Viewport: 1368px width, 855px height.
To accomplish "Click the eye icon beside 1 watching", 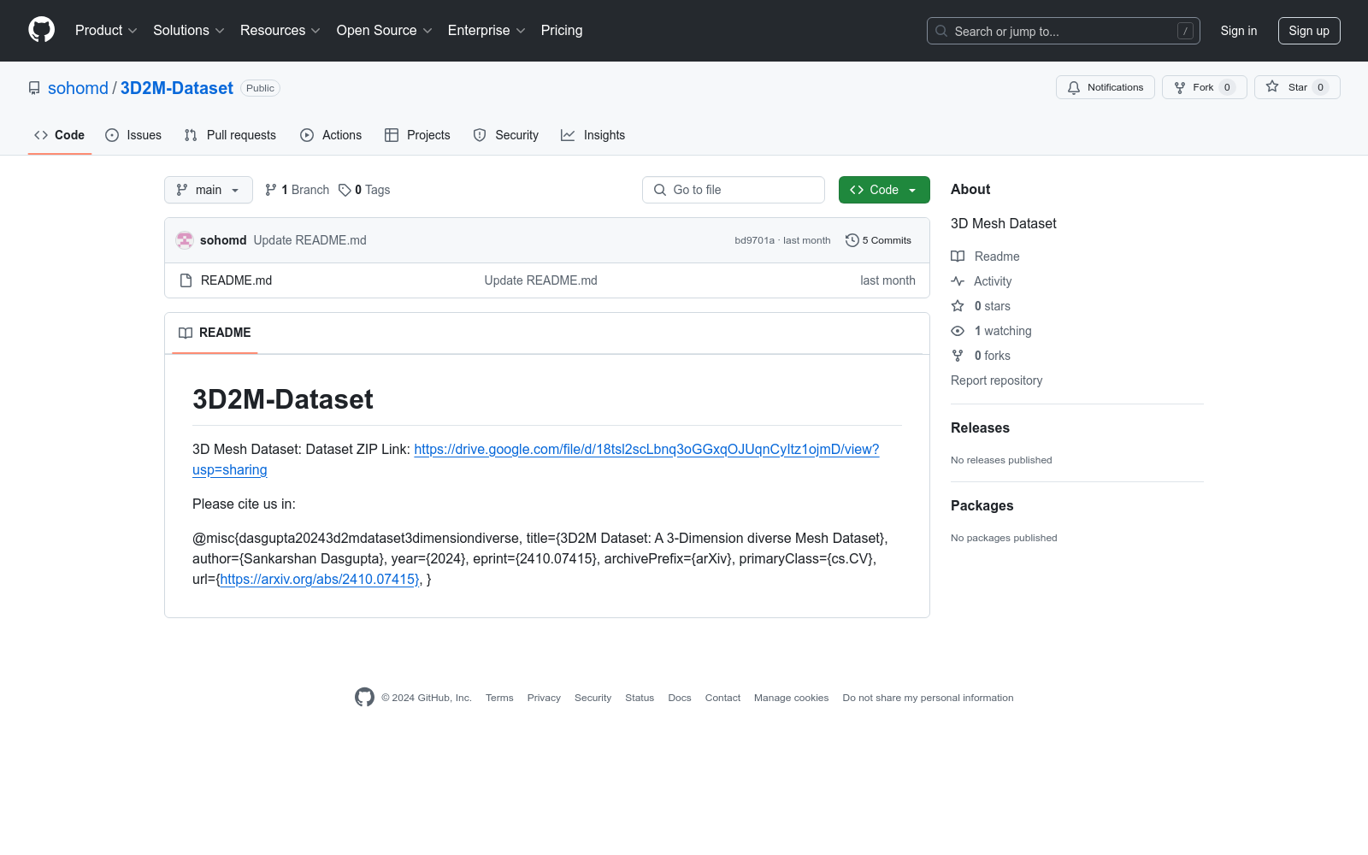I will [958, 331].
